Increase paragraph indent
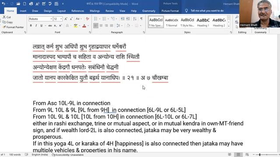The image size is (280, 157). pyautogui.click(x=128, y=19)
